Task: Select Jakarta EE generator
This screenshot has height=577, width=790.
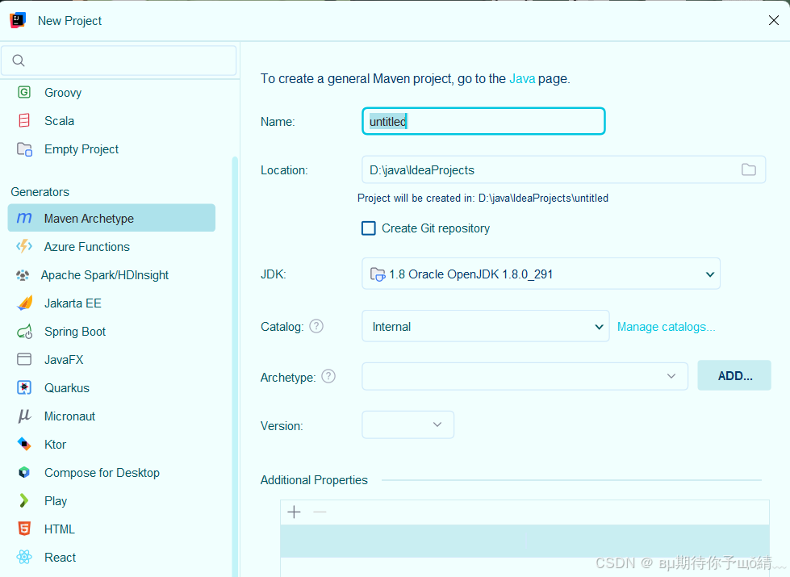Action: (73, 303)
